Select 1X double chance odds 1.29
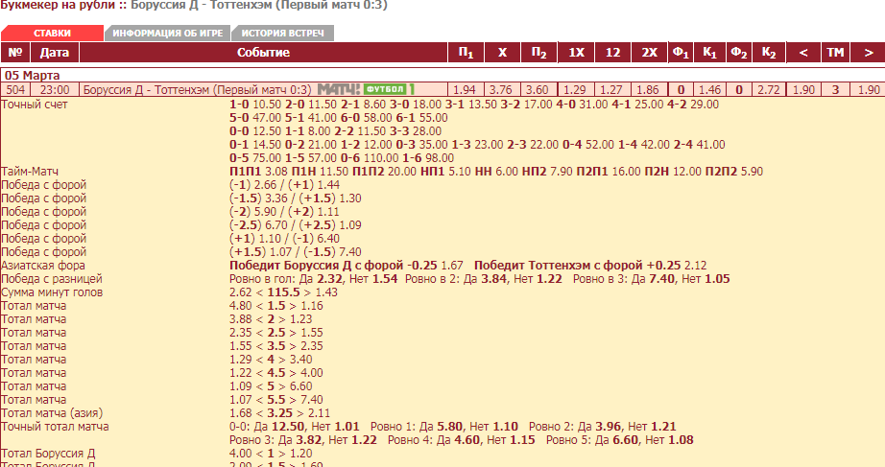Screen dimensions: 885x467 pyautogui.click(x=575, y=90)
